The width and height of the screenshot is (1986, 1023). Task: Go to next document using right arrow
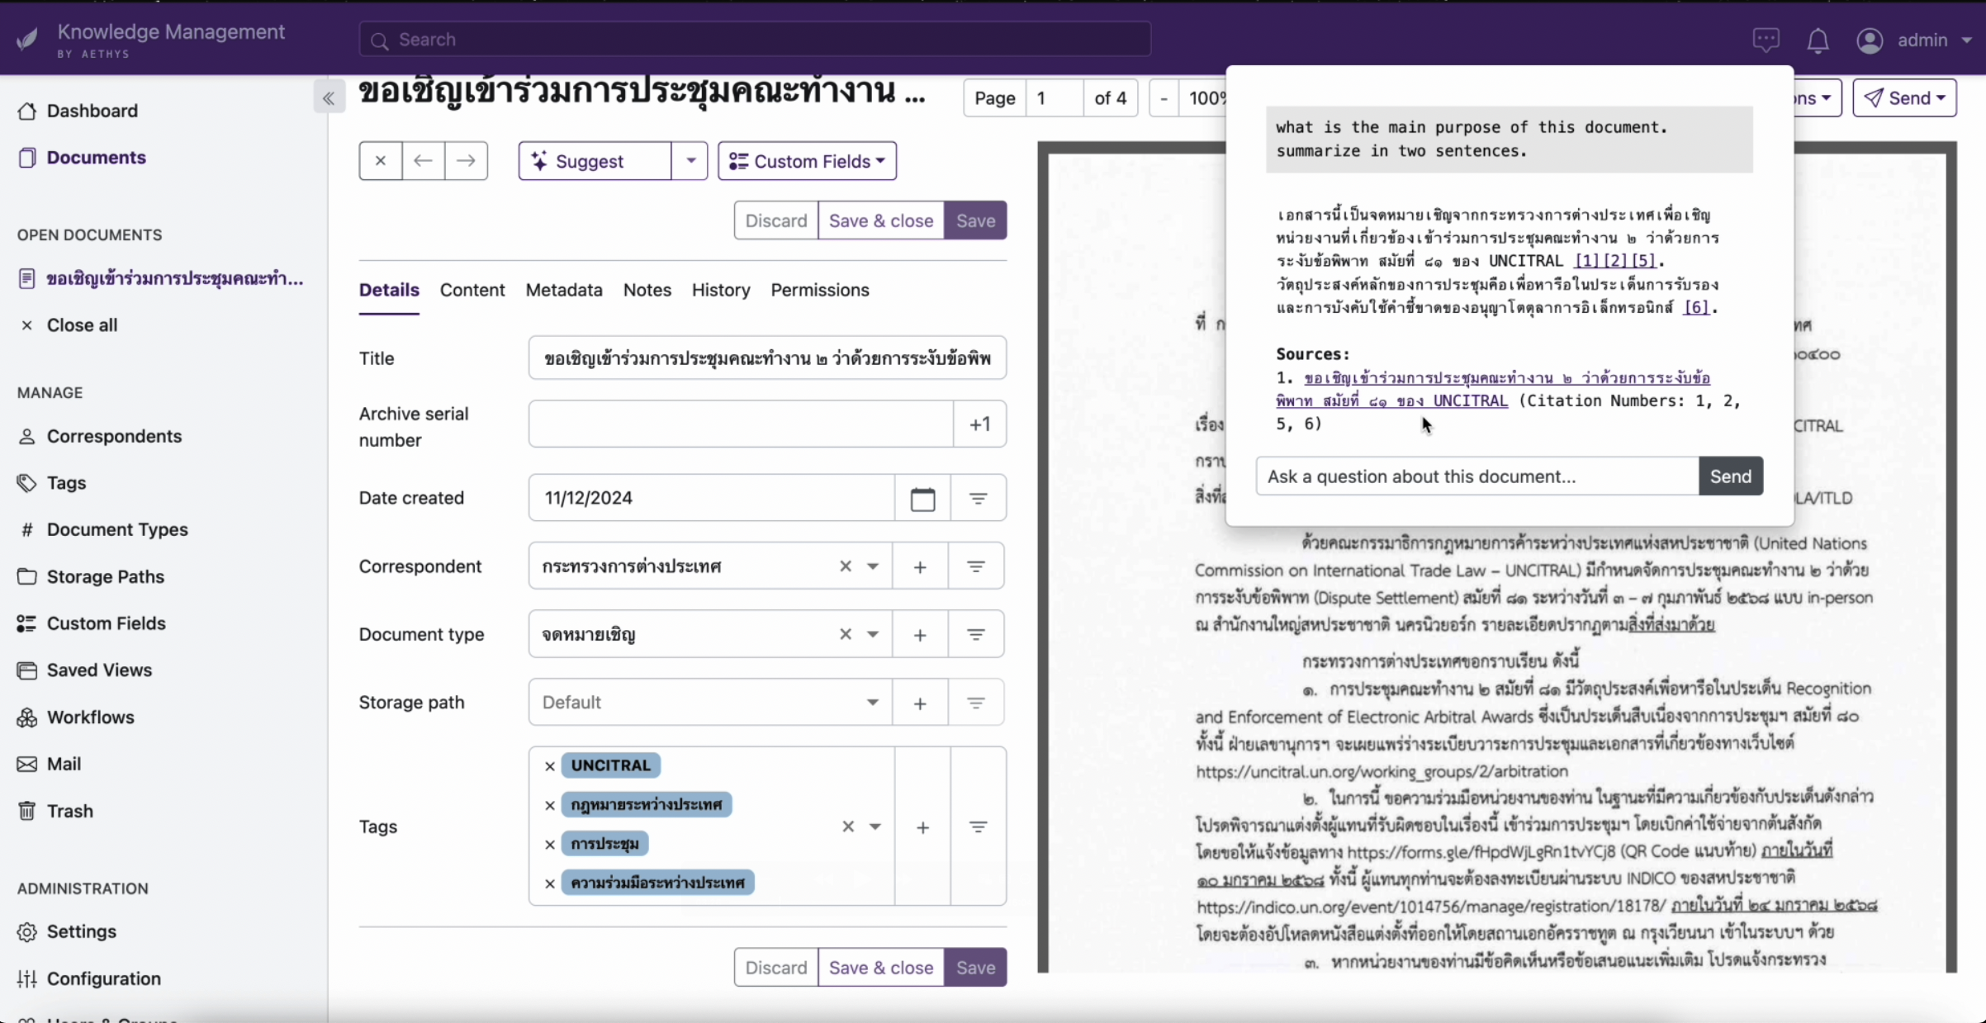pos(466,161)
